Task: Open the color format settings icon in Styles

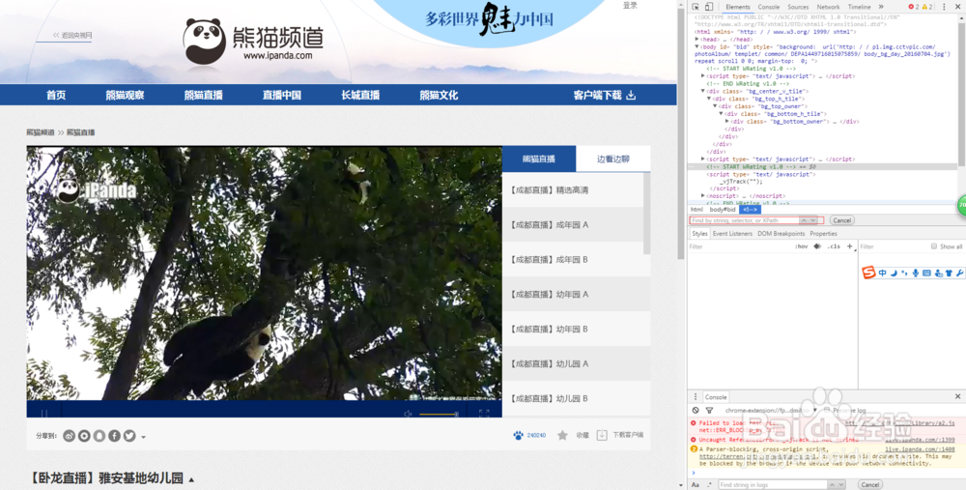Action: coord(817,246)
